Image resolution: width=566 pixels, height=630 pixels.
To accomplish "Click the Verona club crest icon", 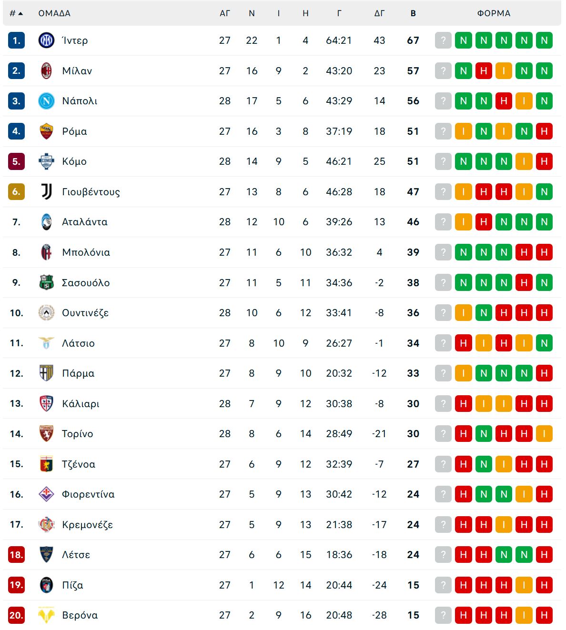I will pyautogui.click(x=46, y=615).
